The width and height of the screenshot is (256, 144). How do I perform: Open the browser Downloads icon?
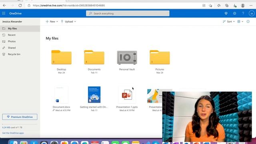coord(235,6)
